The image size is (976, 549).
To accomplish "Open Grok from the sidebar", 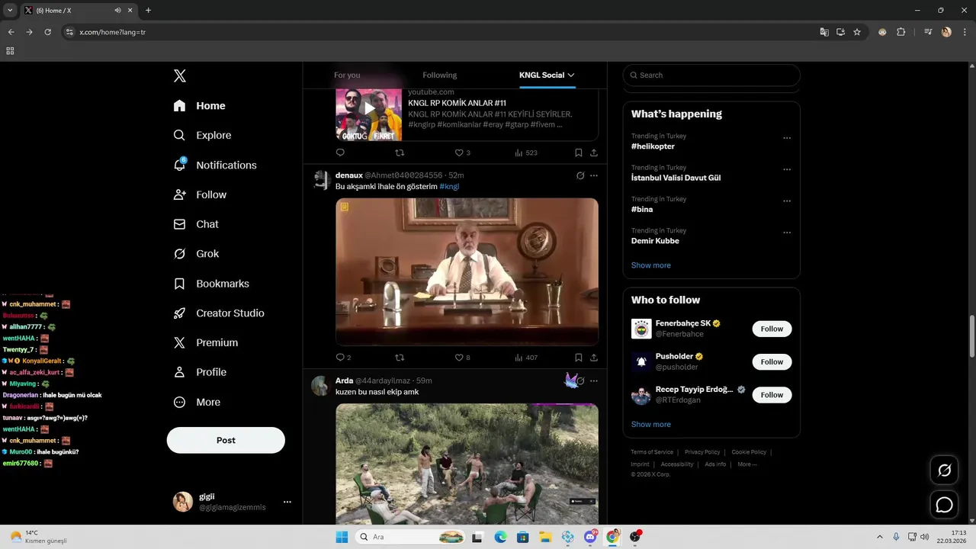I will tap(196, 254).
